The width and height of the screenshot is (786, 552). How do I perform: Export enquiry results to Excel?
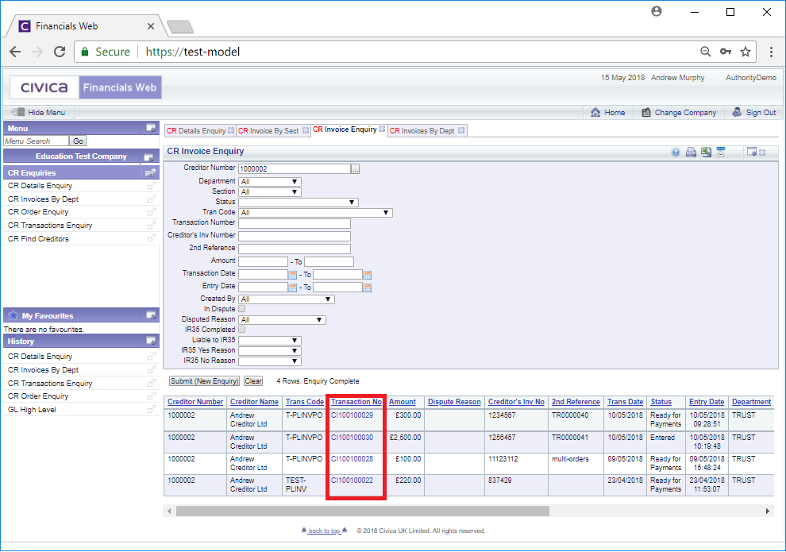point(706,152)
